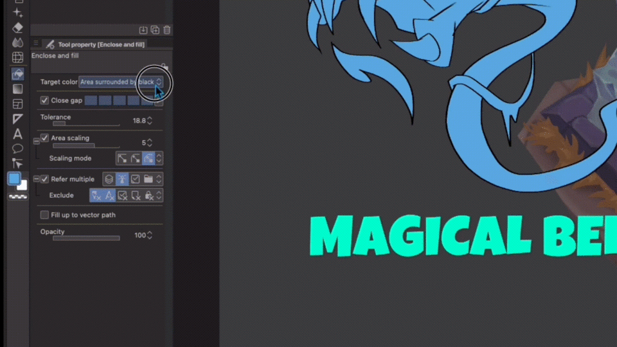Toggle Exclude draft layers icon
The image size is (617, 347).
96,195
